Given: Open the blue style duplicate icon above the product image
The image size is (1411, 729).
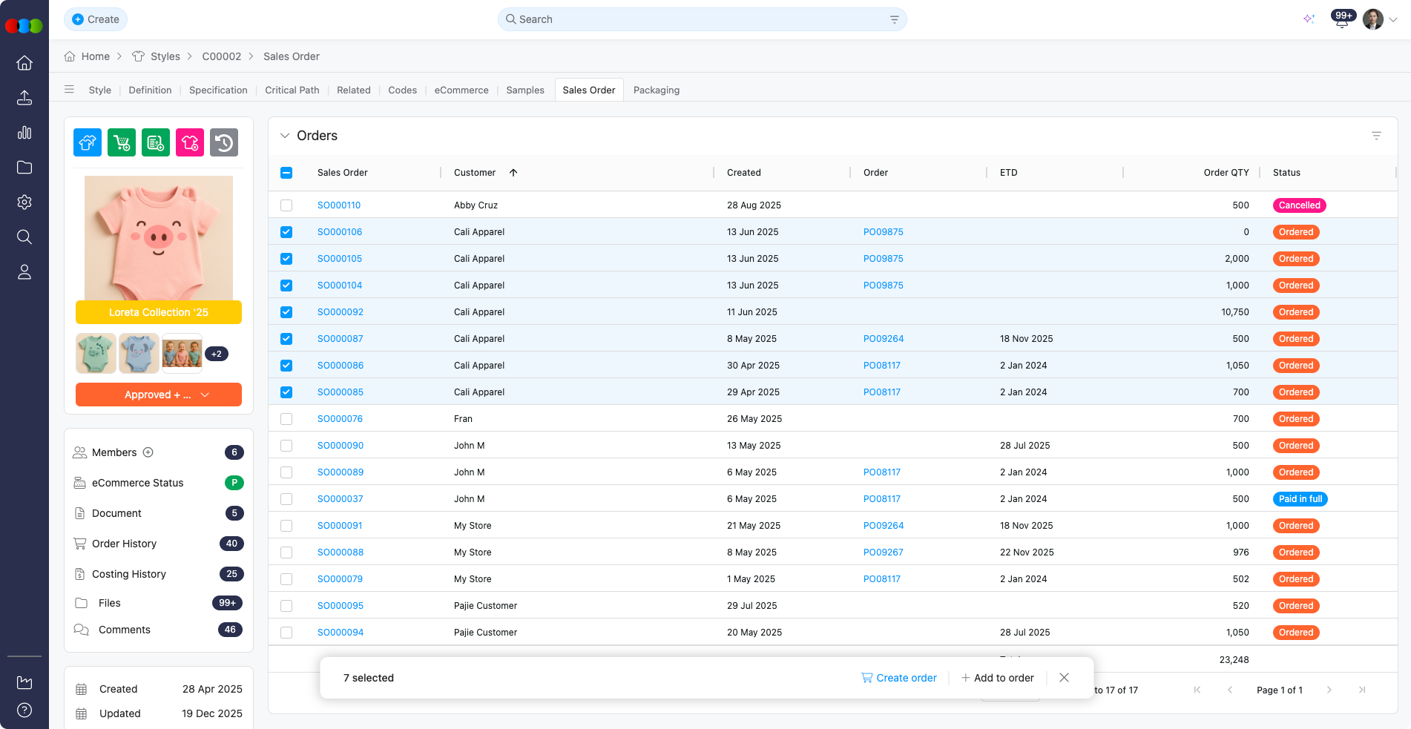Looking at the screenshot, I should [x=87, y=142].
